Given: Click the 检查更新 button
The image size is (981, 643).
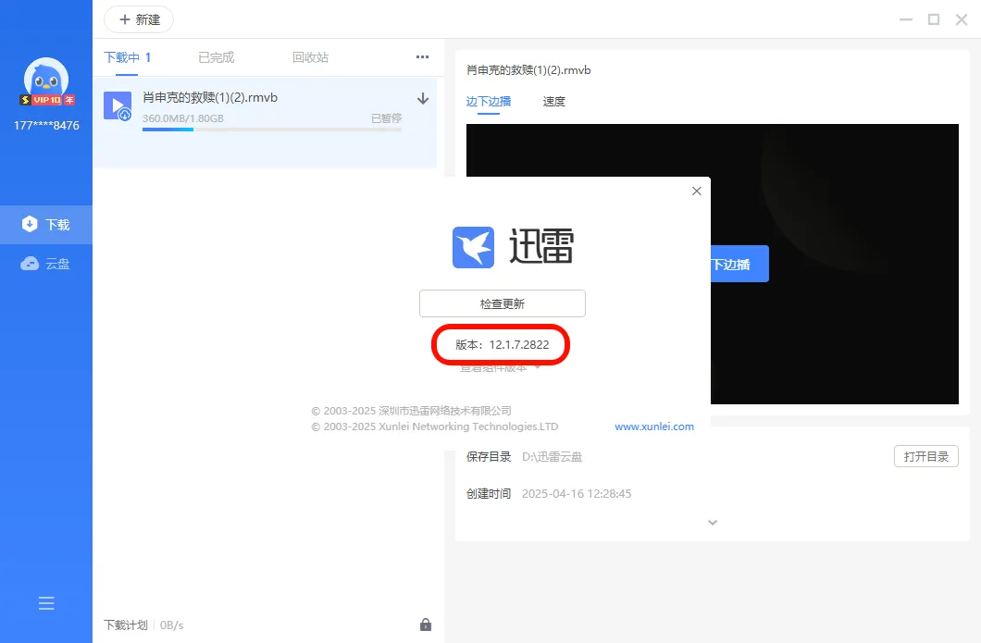Looking at the screenshot, I should tap(503, 303).
